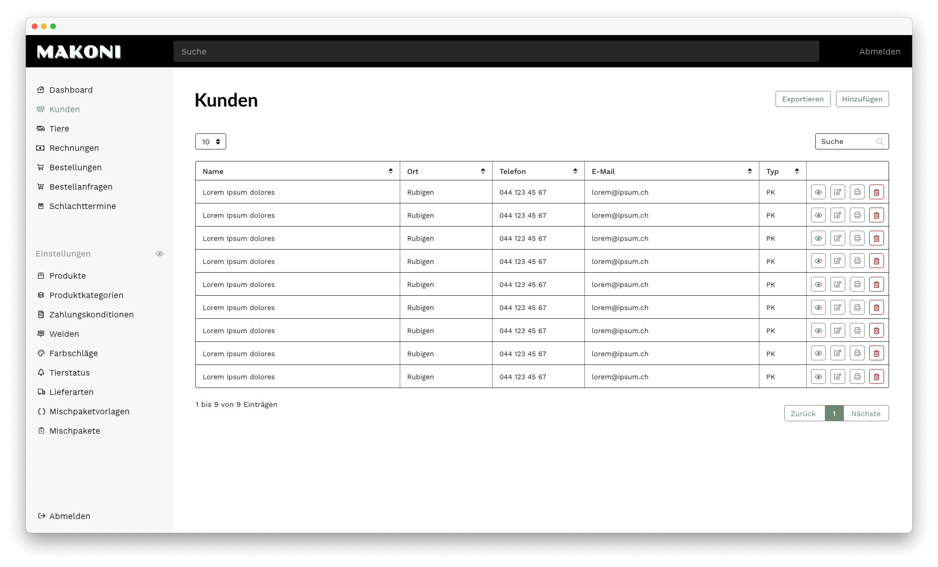Image resolution: width=938 pixels, height=567 pixels.
Task: Sort table by Typ column arrows
Action: tap(797, 171)
